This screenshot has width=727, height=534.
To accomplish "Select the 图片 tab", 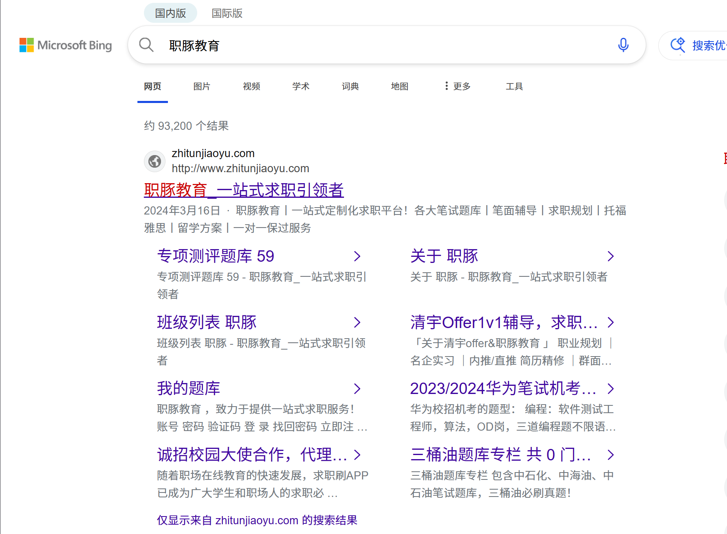I will click(202, 86).
